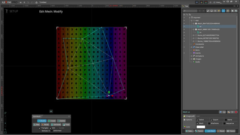
Task: Uncheck the Select option checkbox
Action: 198,120
